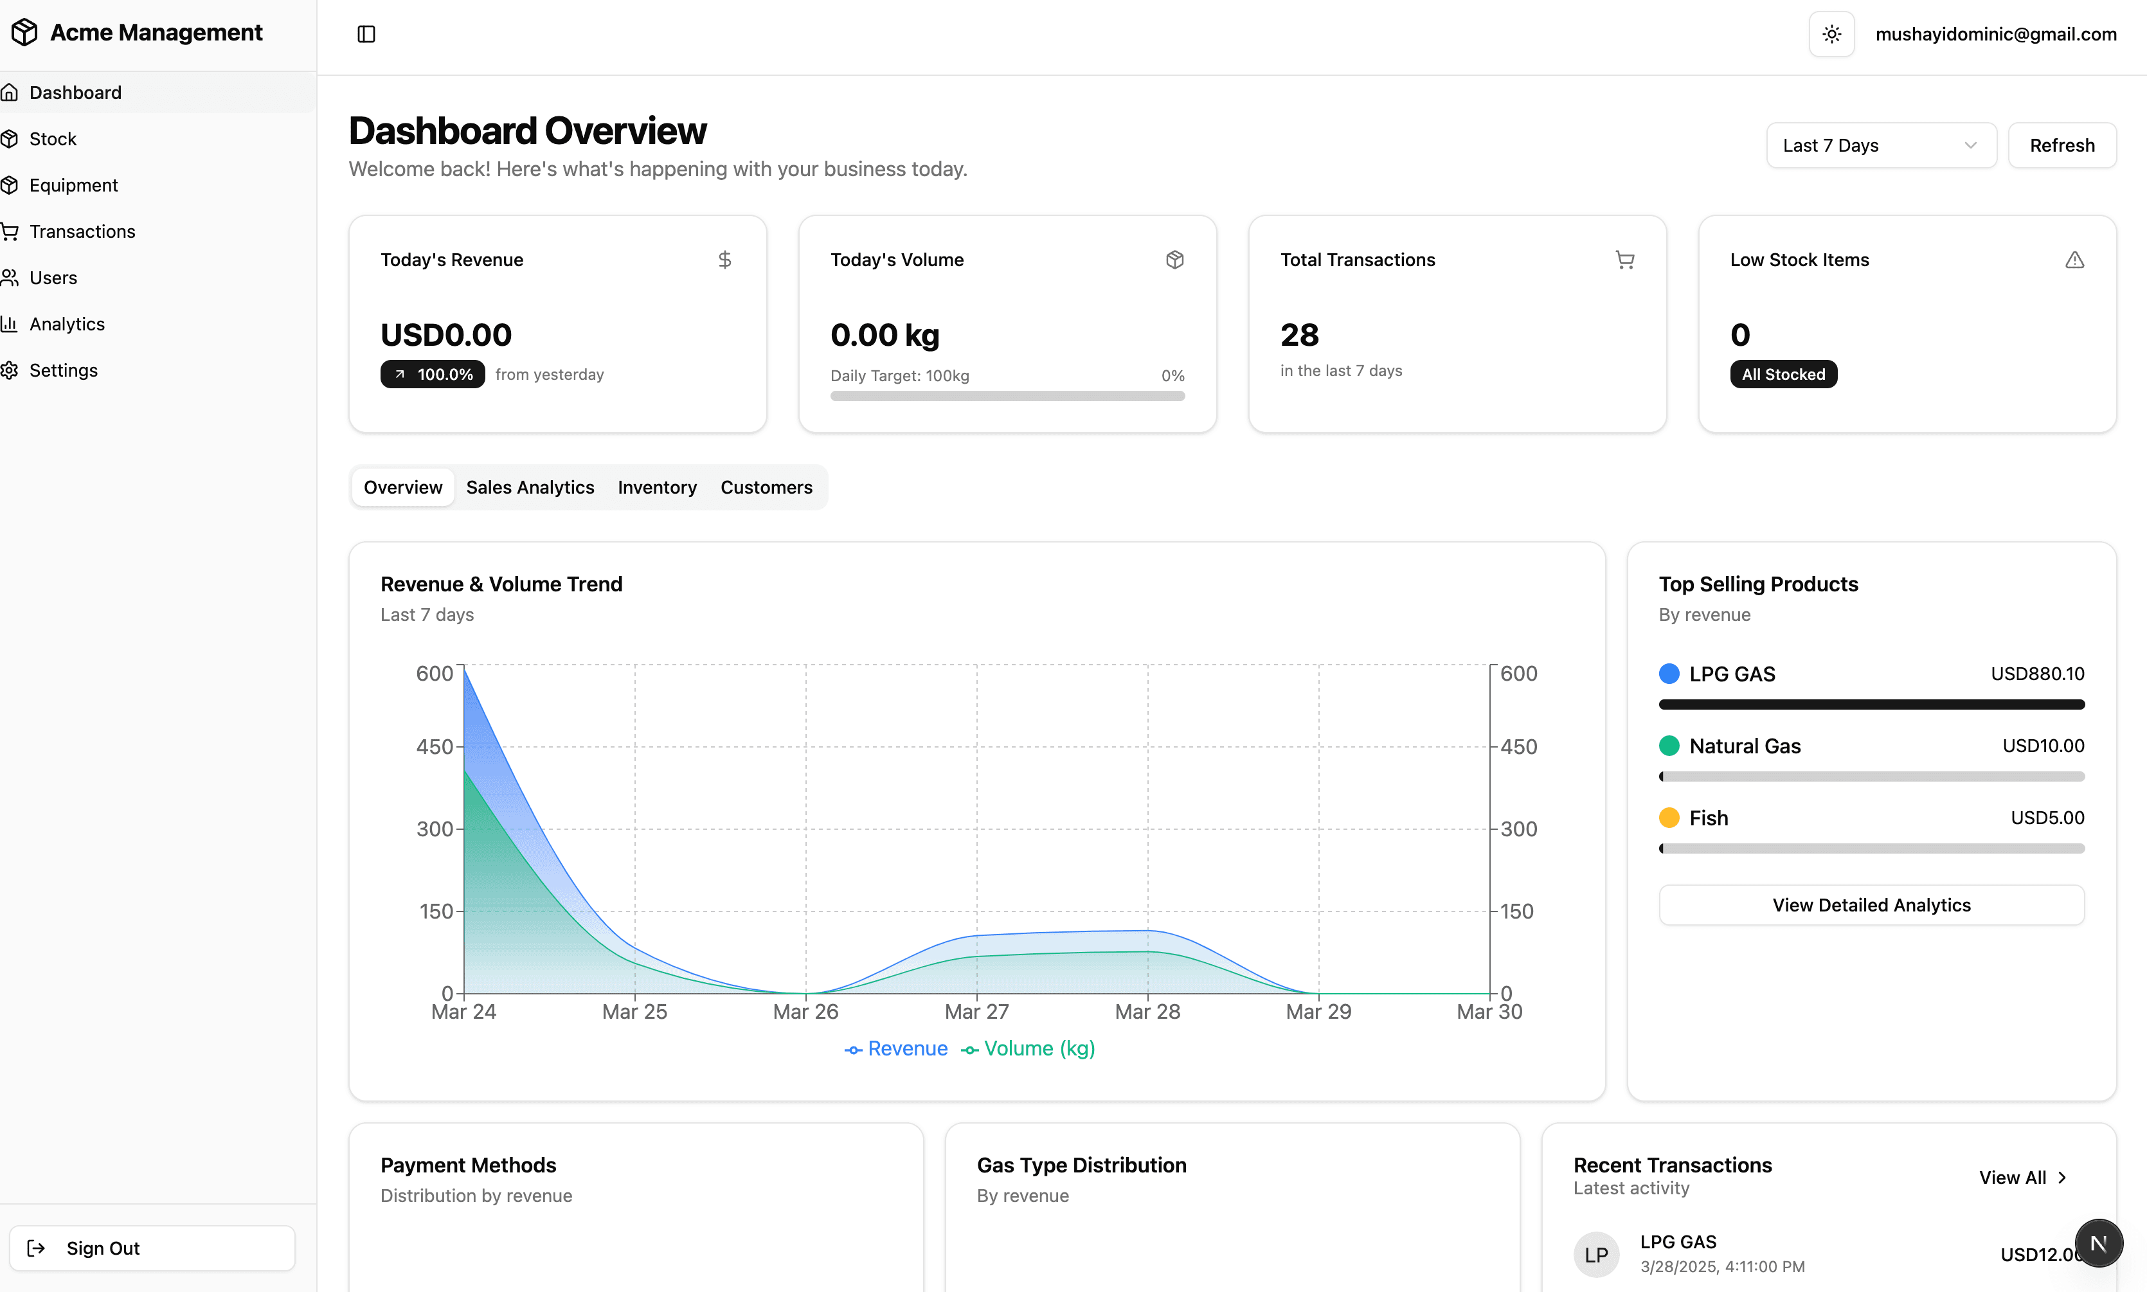This screenshot has width=2147, height=1292.
Task: Open the user email account menu
Action: (x=1995, y=34)
